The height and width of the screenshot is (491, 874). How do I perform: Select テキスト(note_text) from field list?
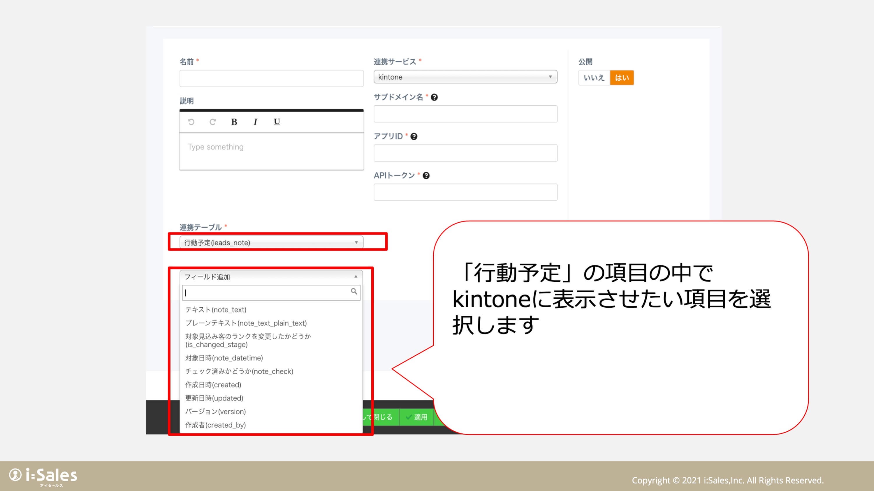(x=216, y=310)
